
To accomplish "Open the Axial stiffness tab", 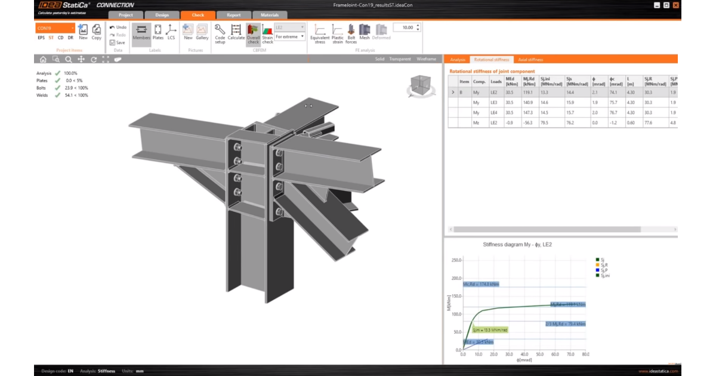I will pyautogui.click(x=530, y=60).
